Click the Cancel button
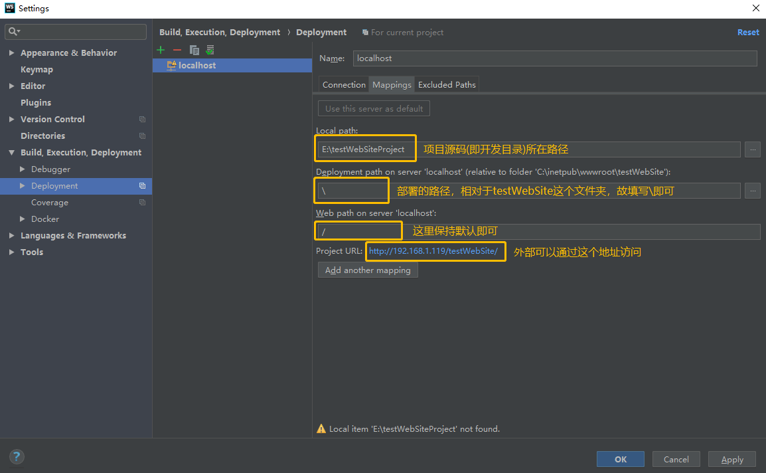766x473 pixels. (676, 459)
